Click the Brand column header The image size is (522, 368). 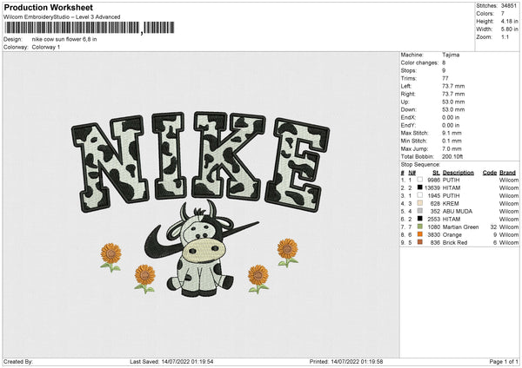click(x=507, y=173)
